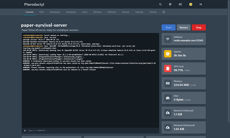The height and width of the screenshot is (138, 230).
Task: Click the red Stop button
Action: 199,27
